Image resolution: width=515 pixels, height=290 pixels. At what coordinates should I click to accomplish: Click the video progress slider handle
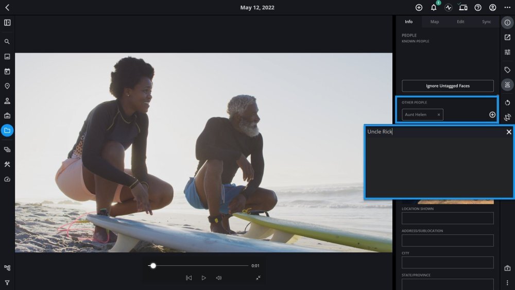pos(153,266)
